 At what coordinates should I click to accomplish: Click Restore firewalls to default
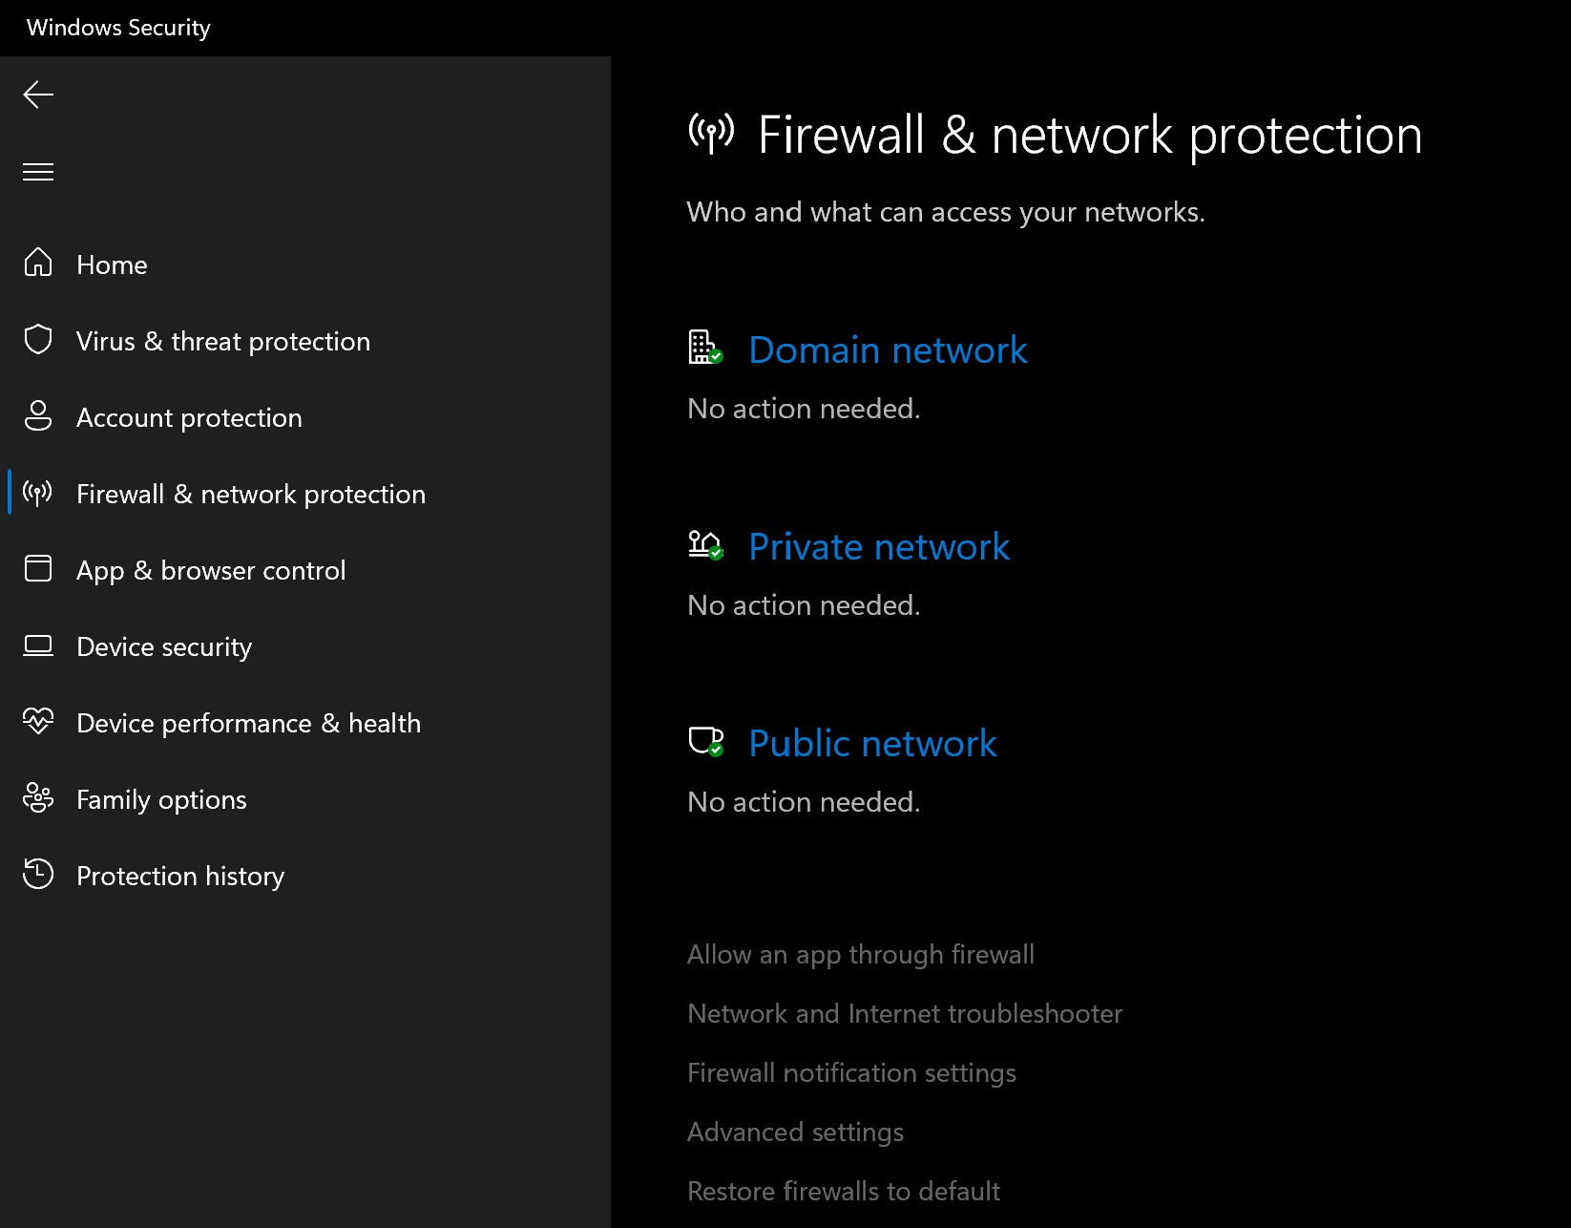click(843, 1192)
